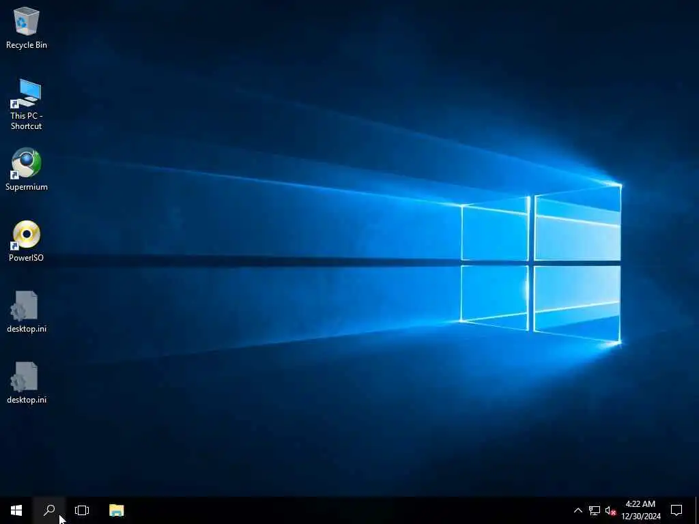This screenshot has width=699, height=524.
Task: Open the muted volume tray icon
Action: point(610,510)
